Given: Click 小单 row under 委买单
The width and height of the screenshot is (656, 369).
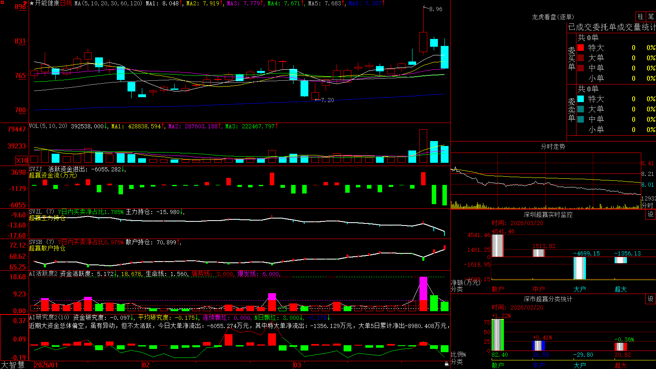Looking at the screenshot, I should pyautogui.click(x=616, y=78).
